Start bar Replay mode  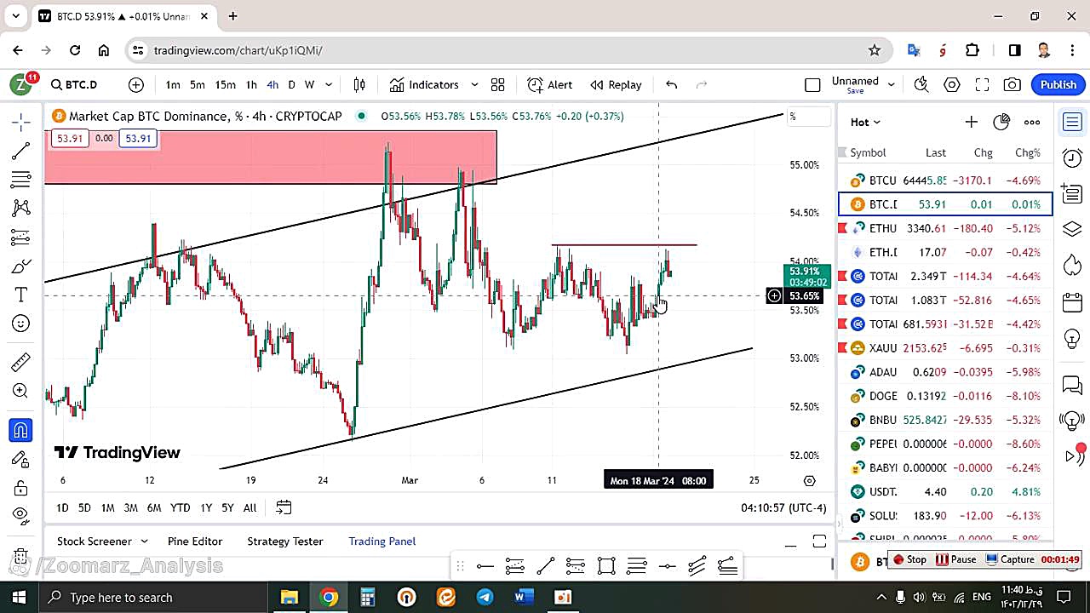pyautogui.click(x=616, y=84)
